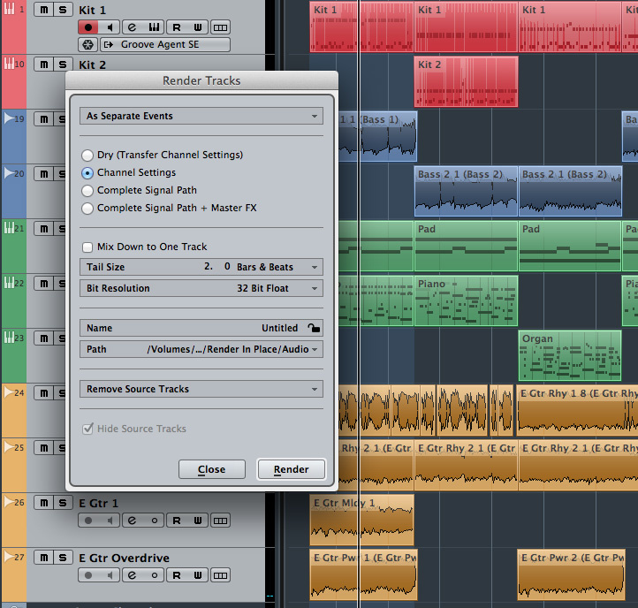Screen dimensions: 638x608
Task: Open the Remove Source Tracks dropdown
Action: point(201,389)
